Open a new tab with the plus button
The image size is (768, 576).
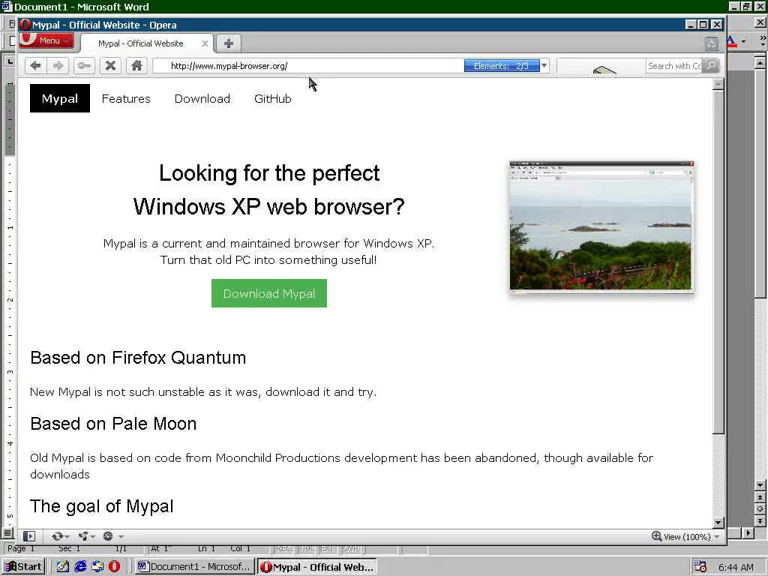pos(229,43)
